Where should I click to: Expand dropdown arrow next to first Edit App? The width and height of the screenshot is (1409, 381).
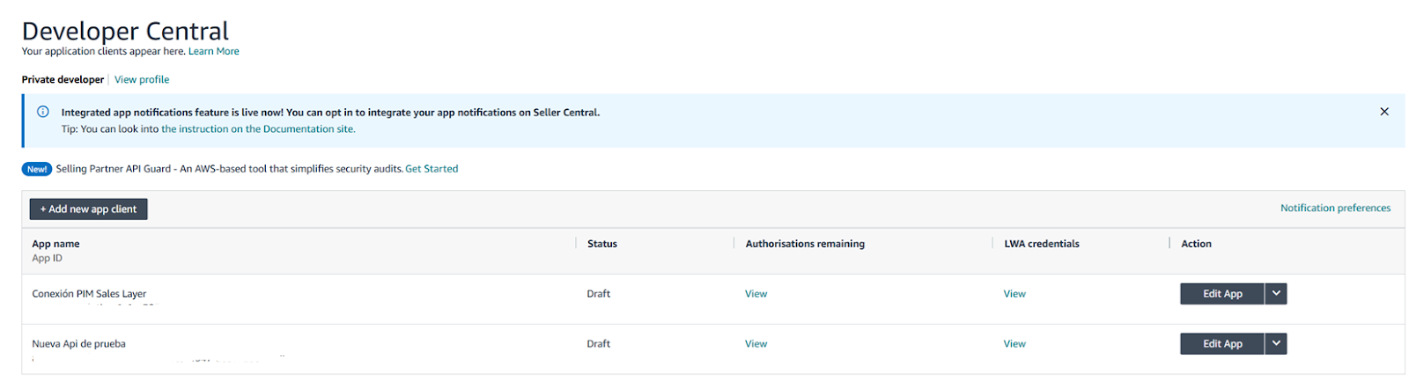pyautogui.click(x=1276, y=294)
